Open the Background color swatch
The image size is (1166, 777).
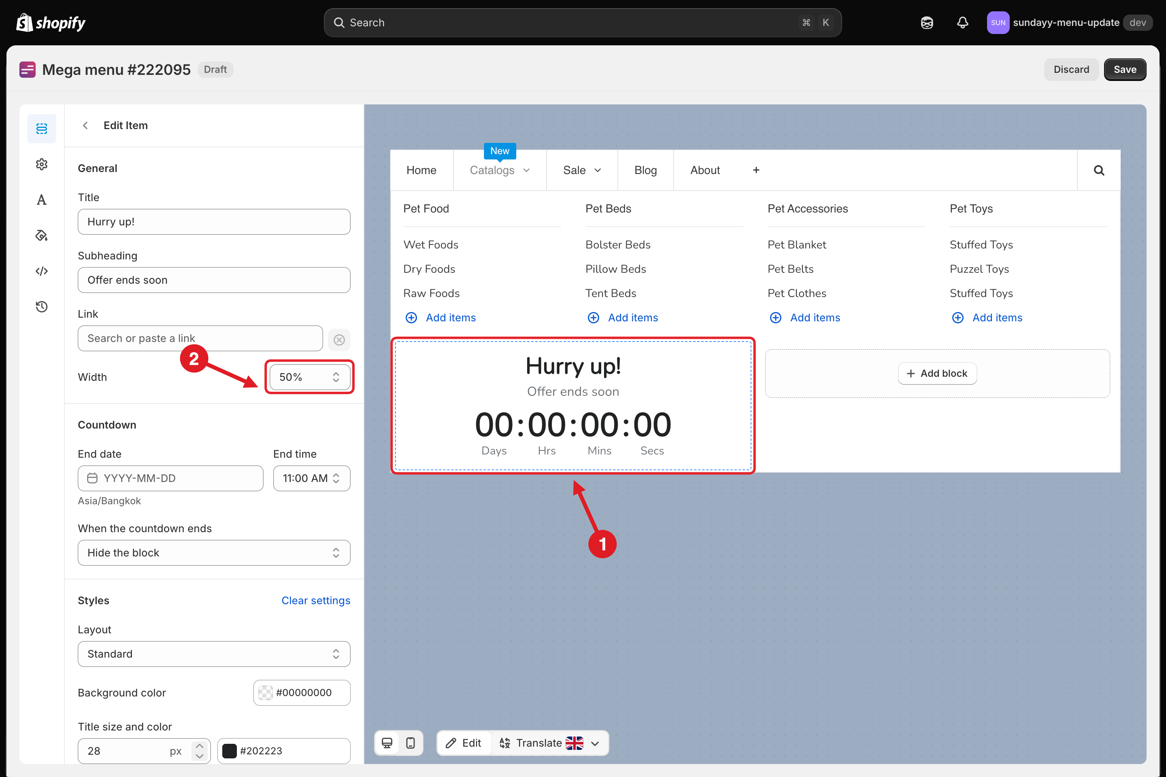[x=266, y=693]
